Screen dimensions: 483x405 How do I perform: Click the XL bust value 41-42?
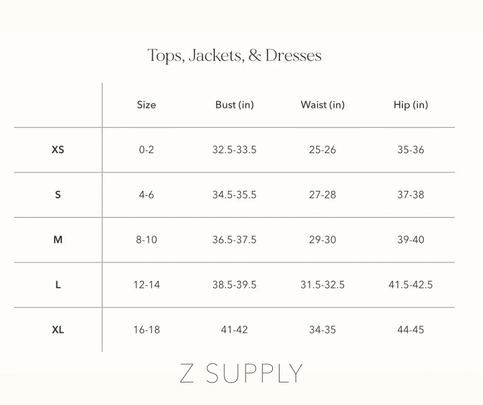tap(234, 330)
